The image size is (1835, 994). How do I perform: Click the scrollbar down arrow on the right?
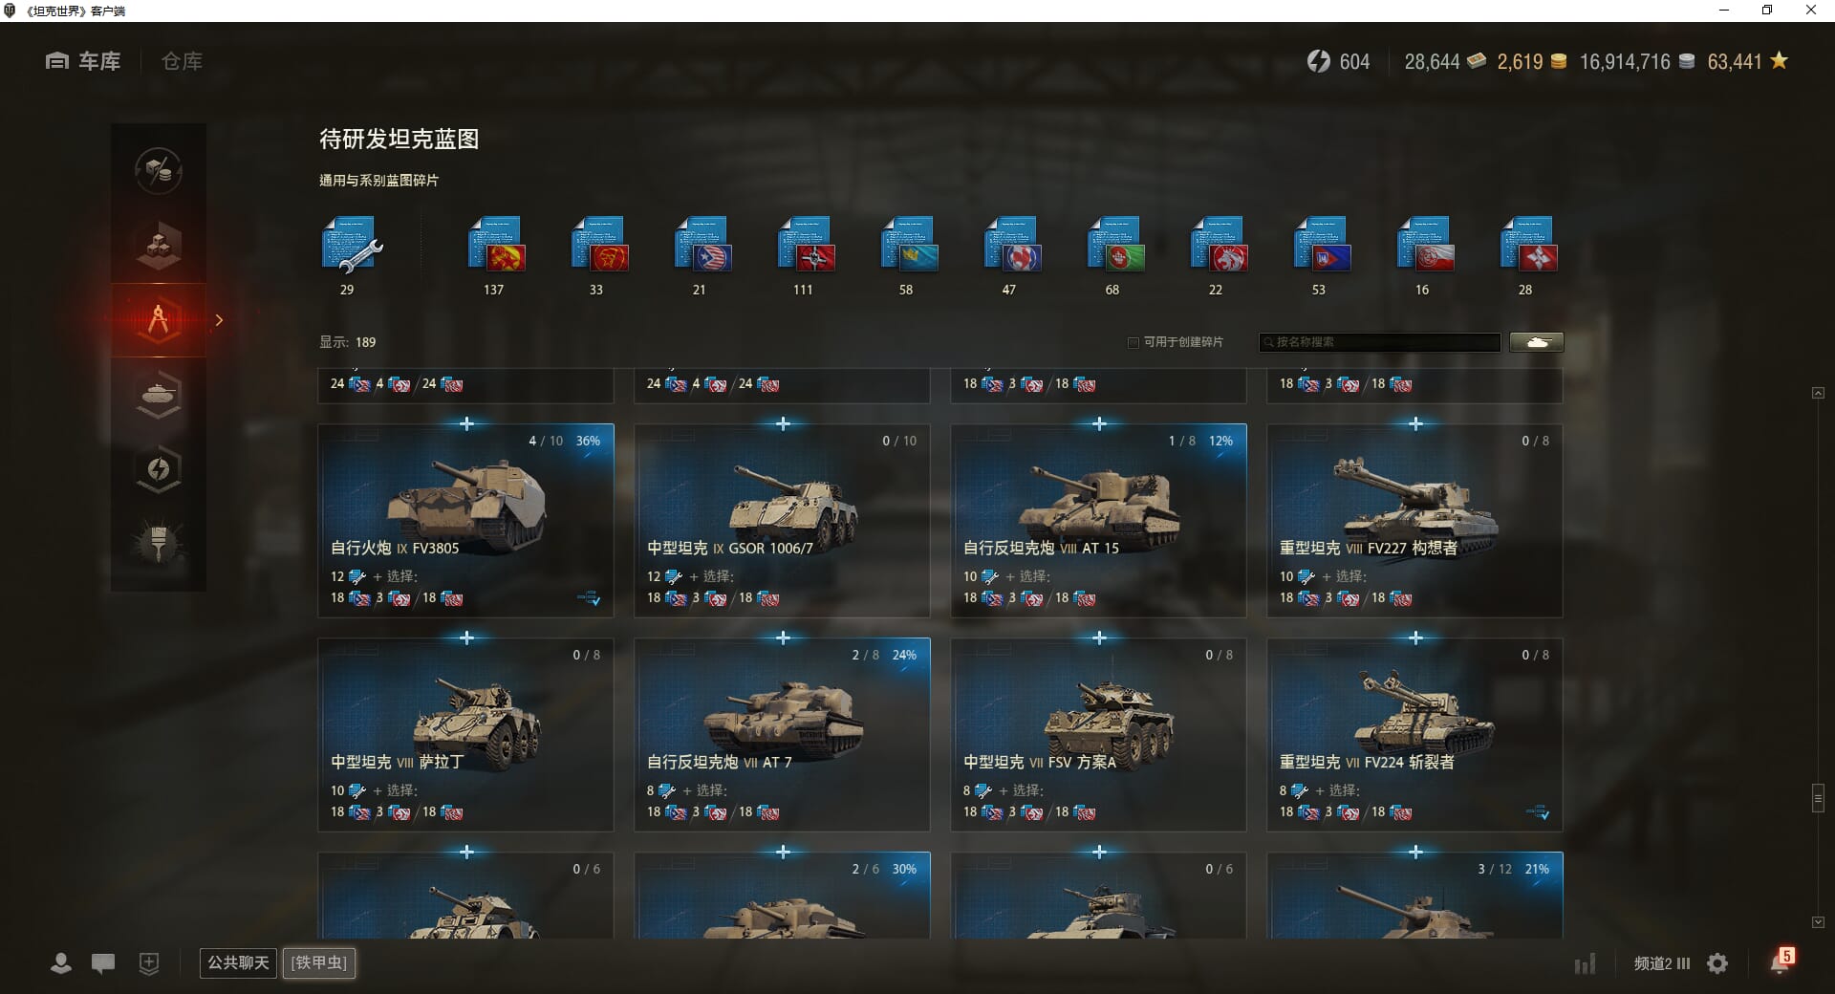click(1818, 922)
